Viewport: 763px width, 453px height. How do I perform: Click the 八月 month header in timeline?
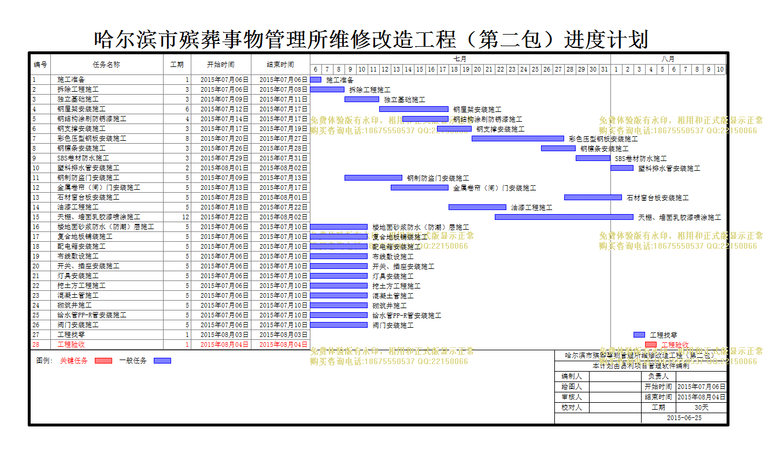tap(668, 59)
